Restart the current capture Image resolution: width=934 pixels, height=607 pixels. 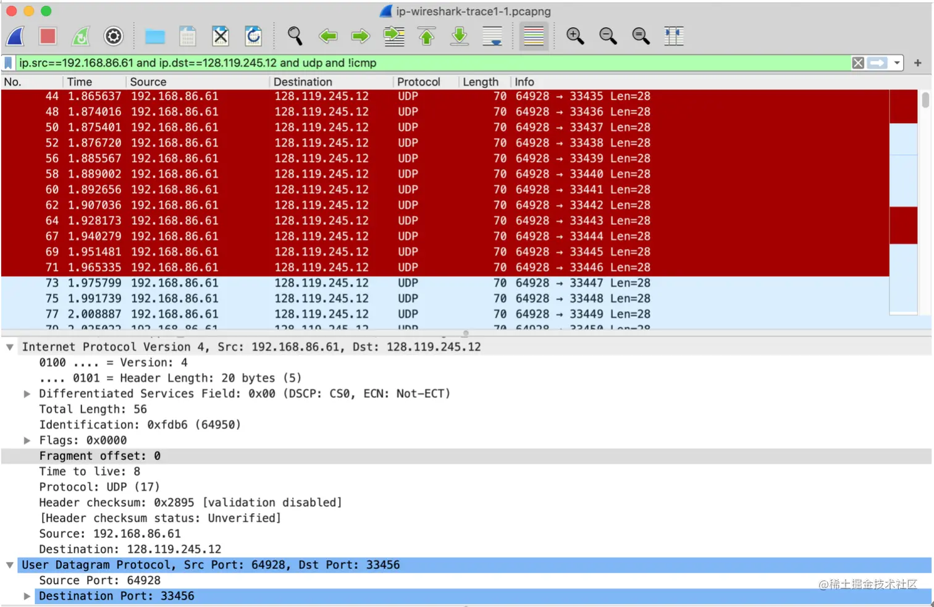coord(81,36)
